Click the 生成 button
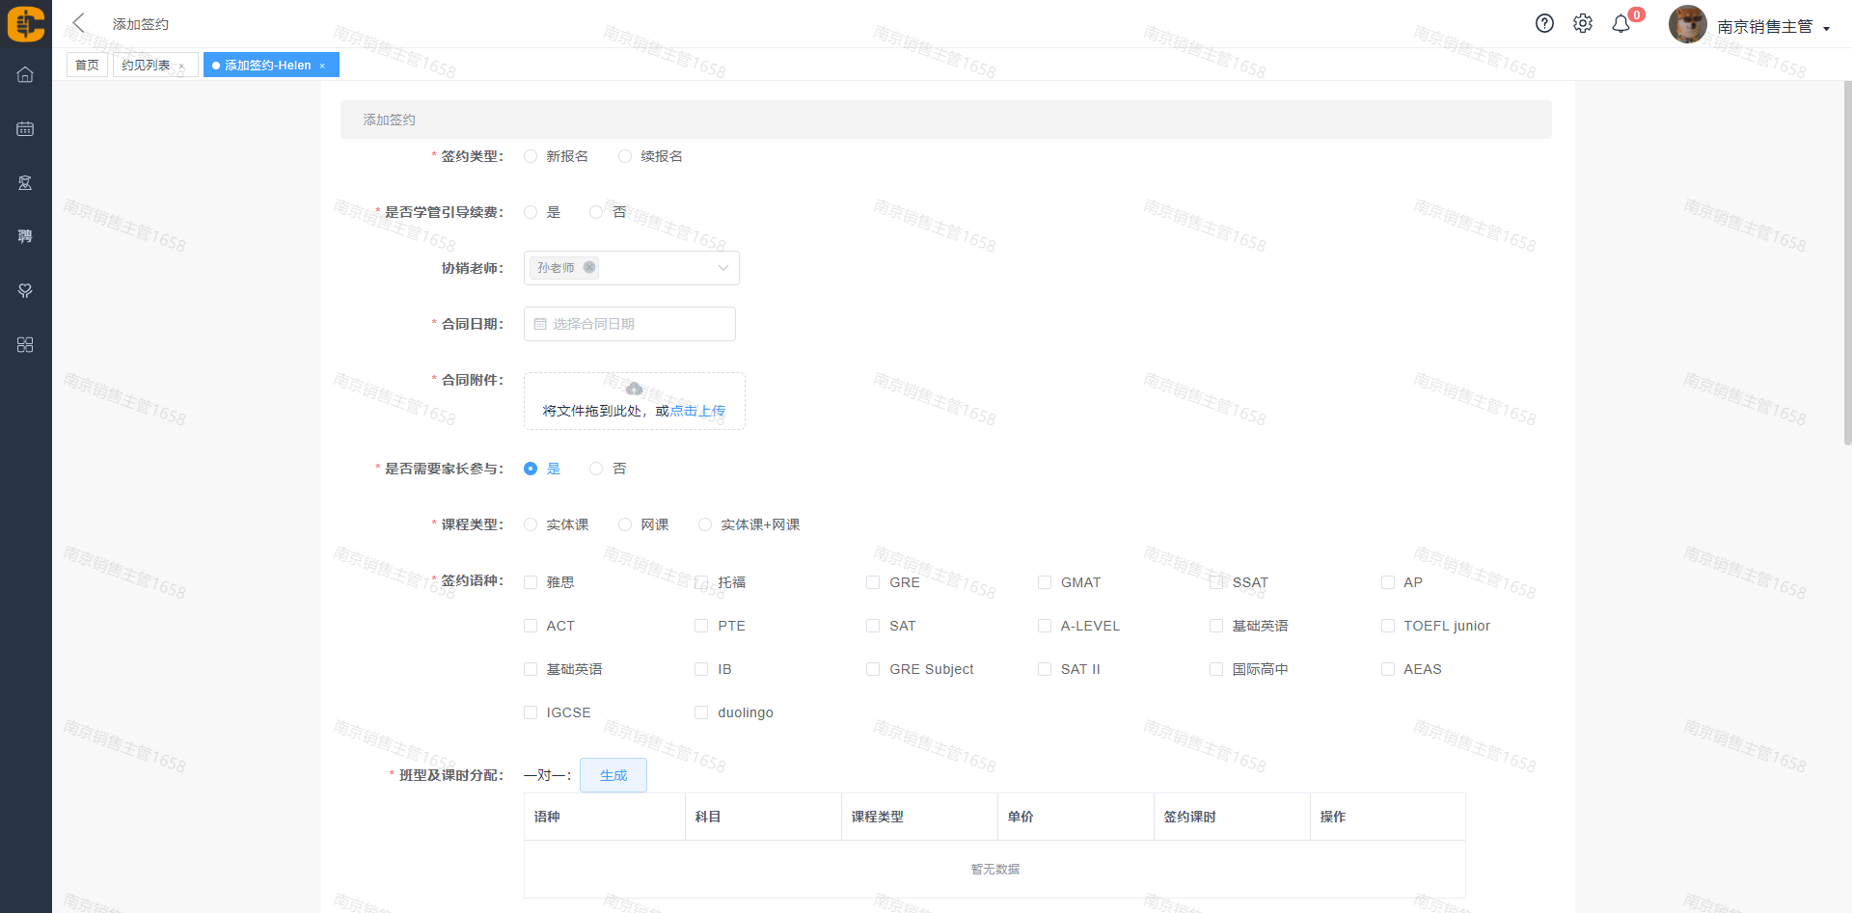This screenshot has height=913, width=1852. (613, 775)
